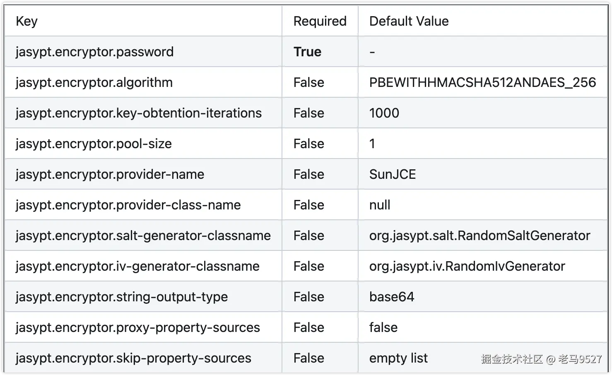The image size is (612, 375).
Task: Click the bold True required value
Action: click(307, 52)
